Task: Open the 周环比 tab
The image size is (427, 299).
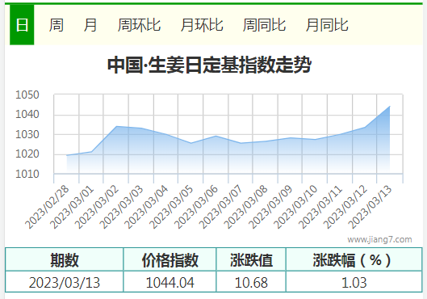Action: [139, 25]
